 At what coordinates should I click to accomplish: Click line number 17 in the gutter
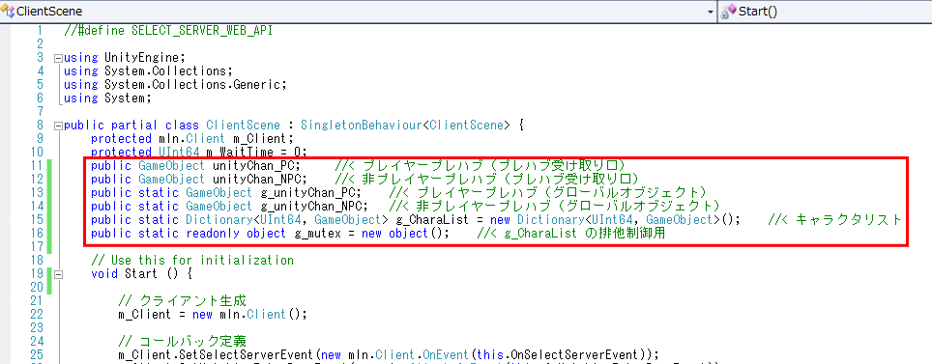(37, 247)
